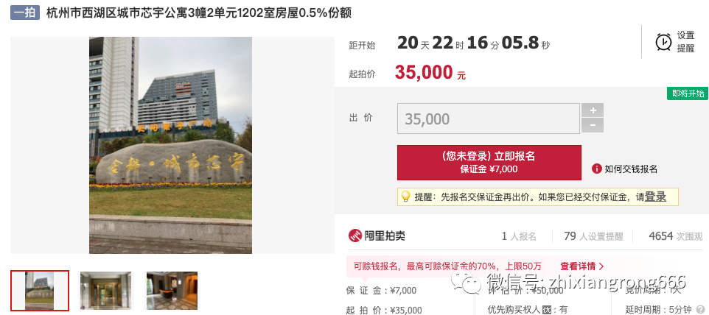Image resolution: width=709 pixels, height=315 pixels.
Task: Click the 出价 bid amount input field
Action: (489, 118)
